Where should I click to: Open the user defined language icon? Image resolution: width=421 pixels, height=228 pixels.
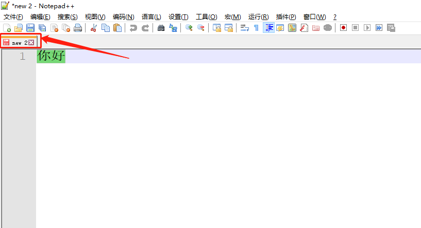pos(280,28)
